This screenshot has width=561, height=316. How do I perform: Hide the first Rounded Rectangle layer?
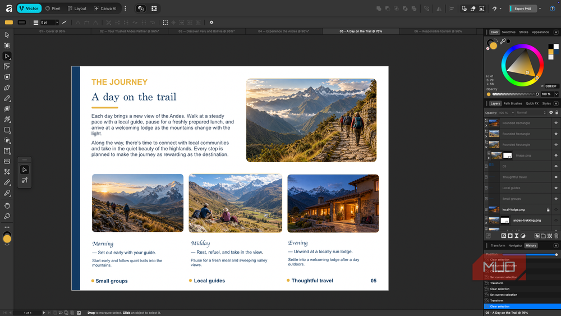[x=556, y=123]
